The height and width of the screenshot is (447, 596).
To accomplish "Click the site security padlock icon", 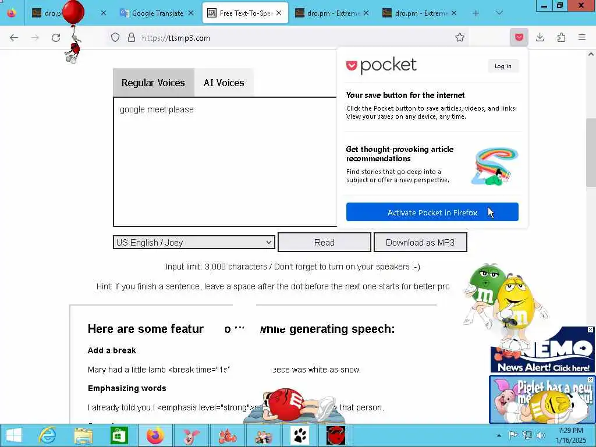I will [x=132, y=38].
